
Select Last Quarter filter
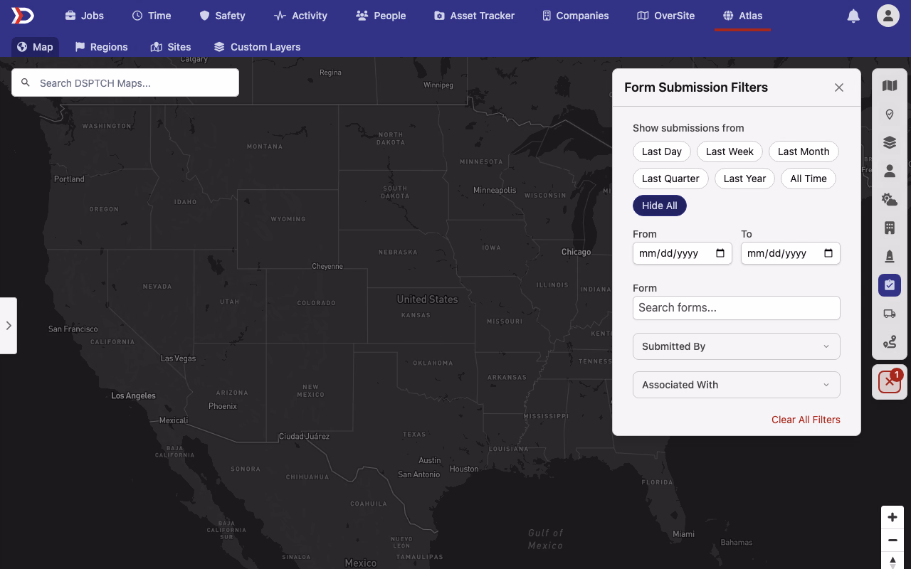point(670,179)
